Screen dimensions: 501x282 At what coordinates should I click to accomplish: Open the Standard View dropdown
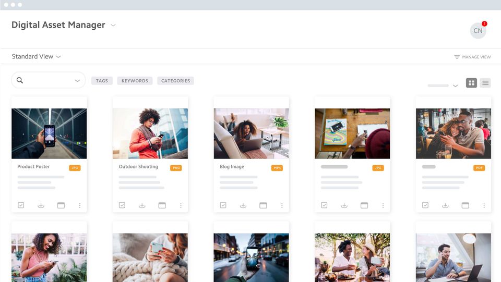[x=36, y=56]
